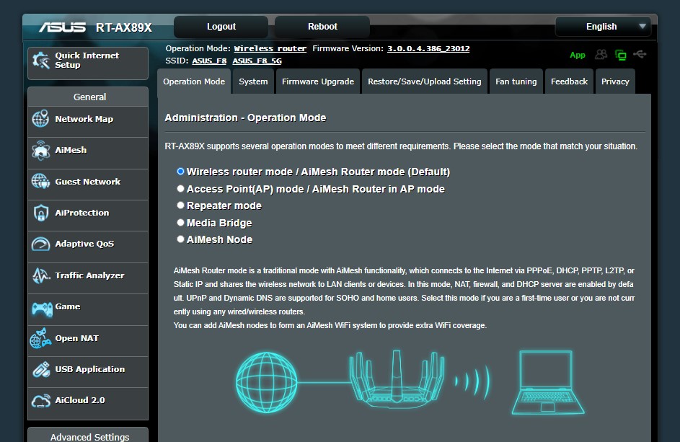Click the Quick Internet Setup label

[87, 61]
